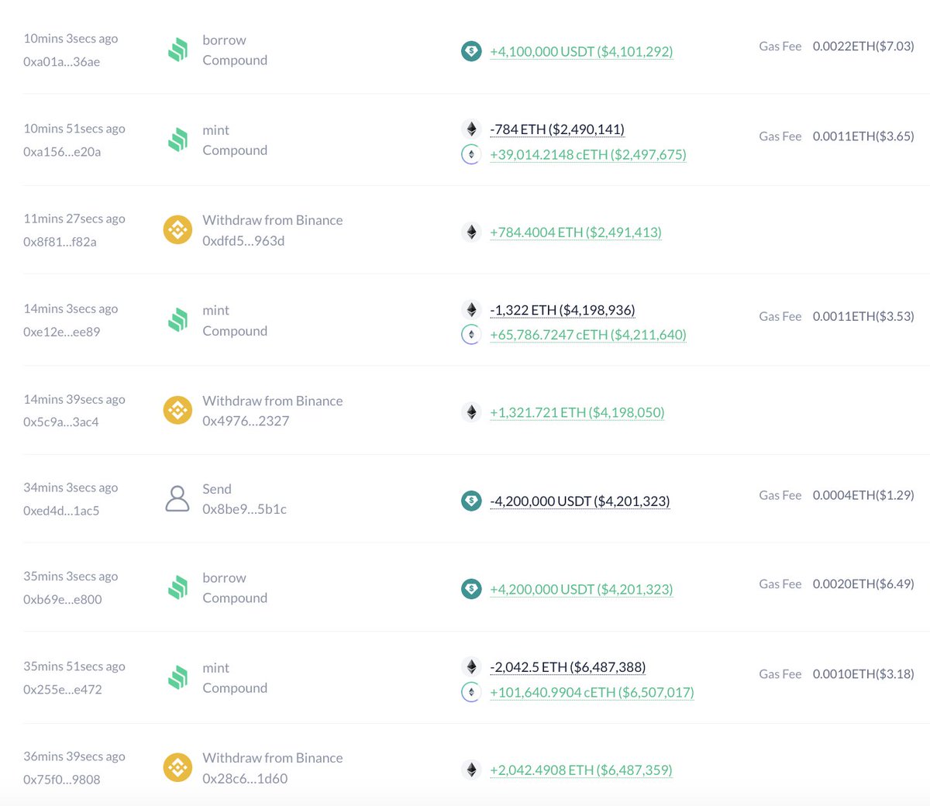The image size is (930, 806).
Task: Click the user avatar icon beside Send
Action: 177,499
